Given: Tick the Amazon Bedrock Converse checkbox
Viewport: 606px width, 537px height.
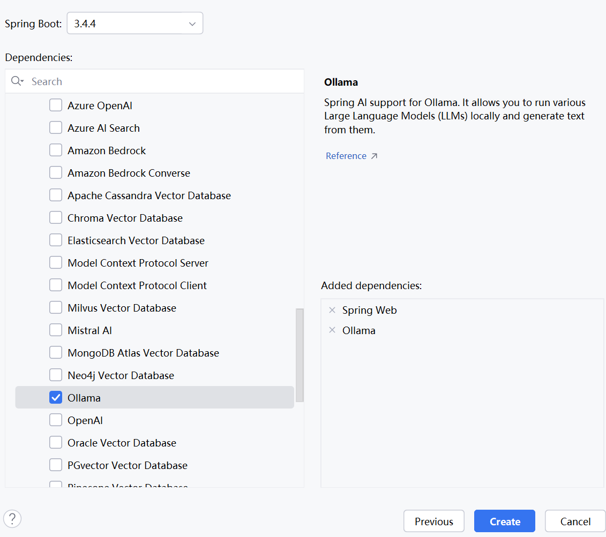Looking at the screenshot, I should click(x=56, y=172).
